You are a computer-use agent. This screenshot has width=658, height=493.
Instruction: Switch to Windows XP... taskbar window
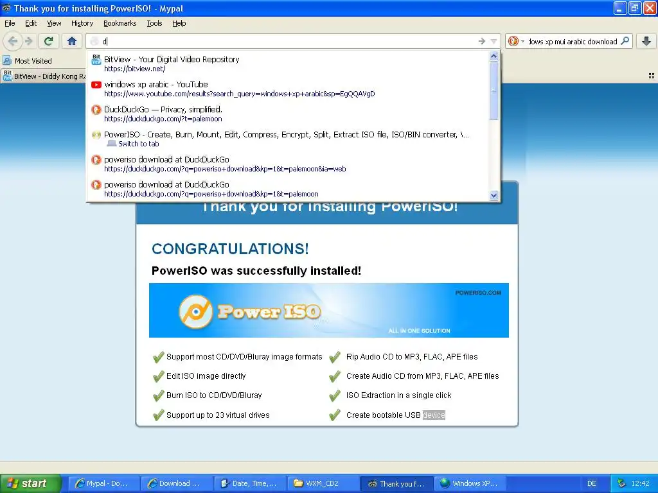pyautogui.click(x=468, y=483)
